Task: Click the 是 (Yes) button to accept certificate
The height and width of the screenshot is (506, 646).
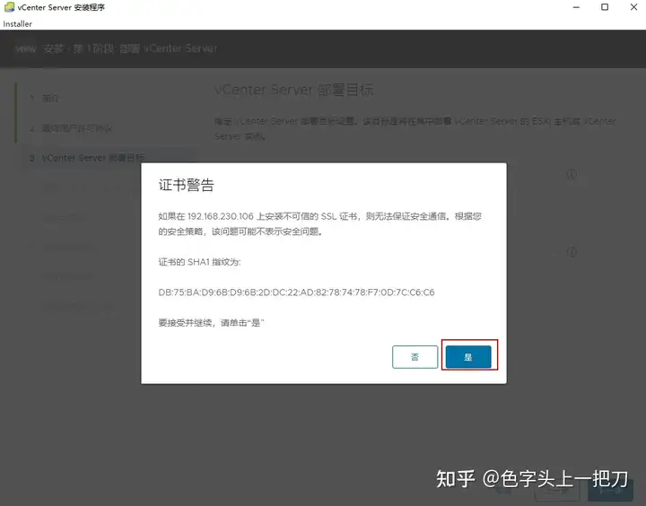Action: (468, 356)
